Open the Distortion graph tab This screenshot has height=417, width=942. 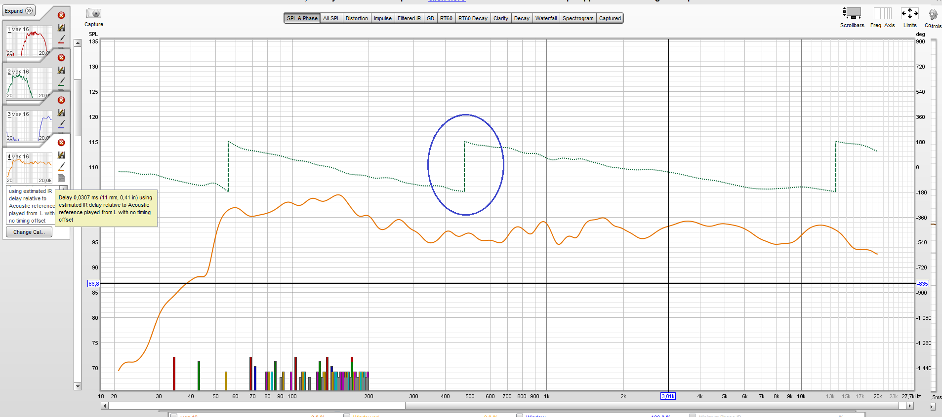coord(356,18)
